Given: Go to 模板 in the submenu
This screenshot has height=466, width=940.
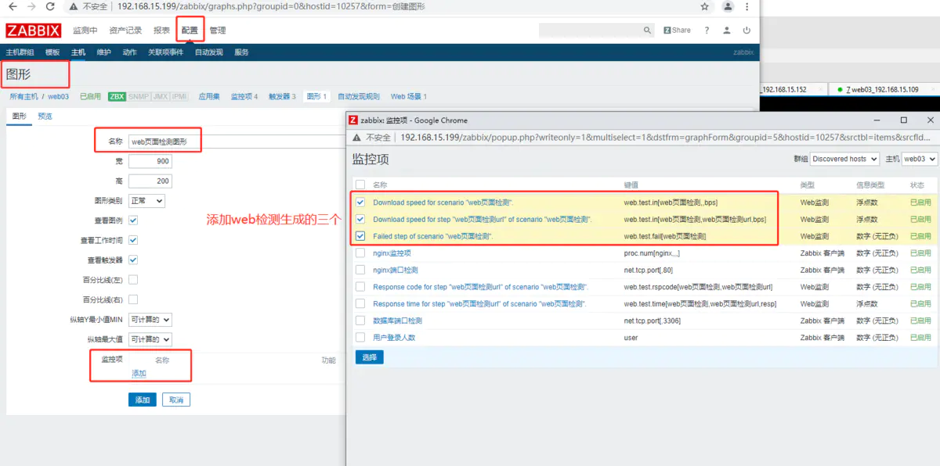Looking at the screenshot, I should (52, 52).
